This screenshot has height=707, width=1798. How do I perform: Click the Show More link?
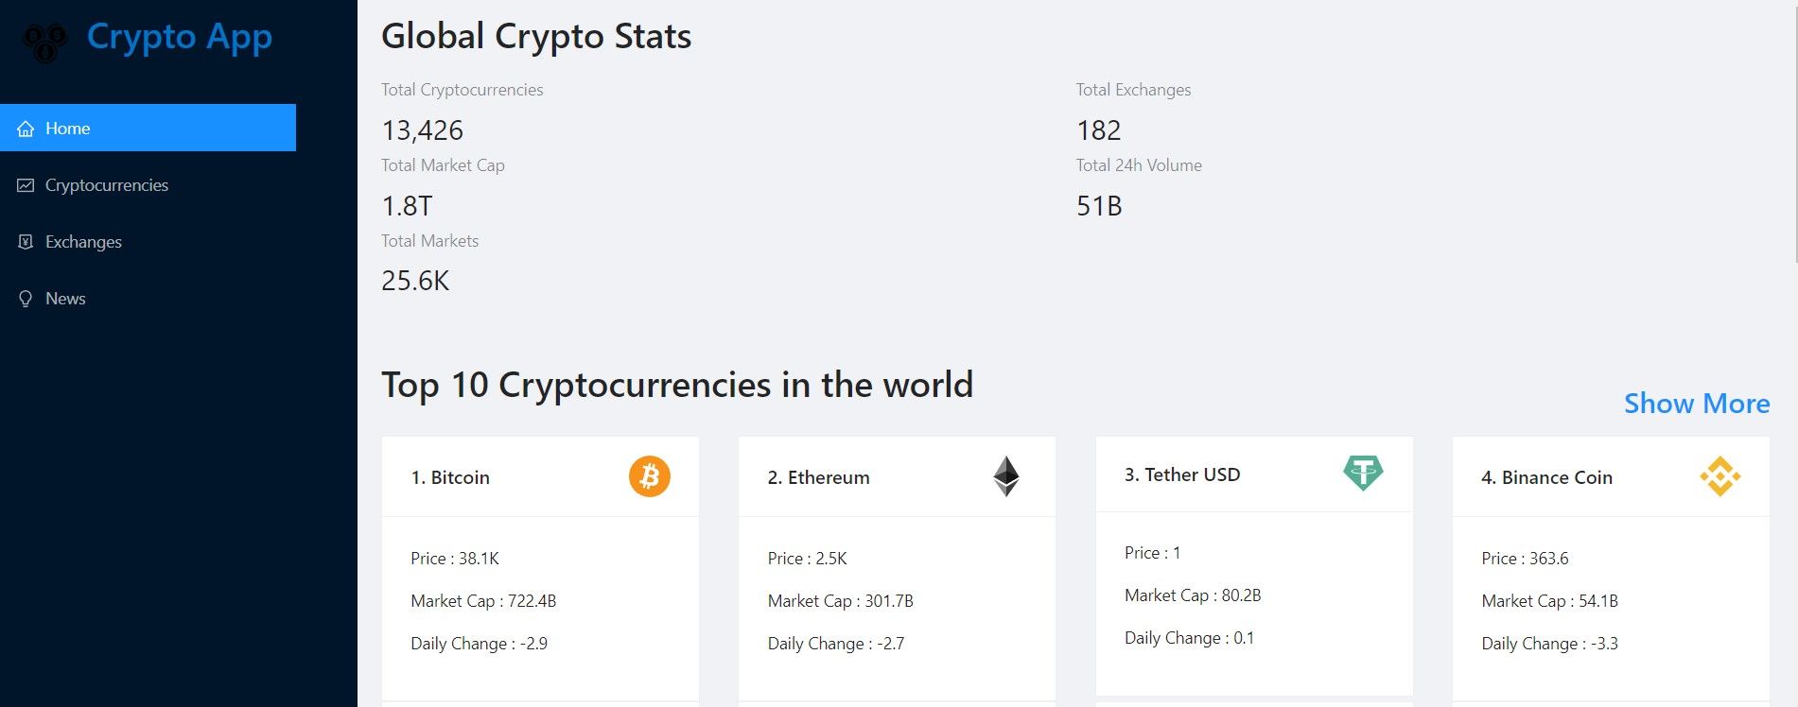(x=1696, y=404)
